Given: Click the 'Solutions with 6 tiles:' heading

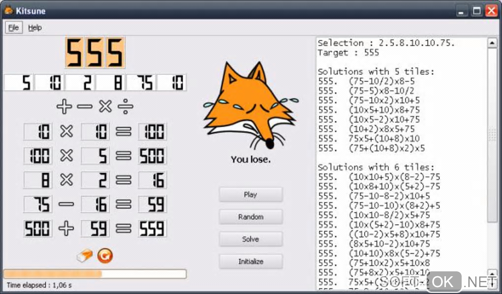Looking at the screenshot, I should (376, 167).
